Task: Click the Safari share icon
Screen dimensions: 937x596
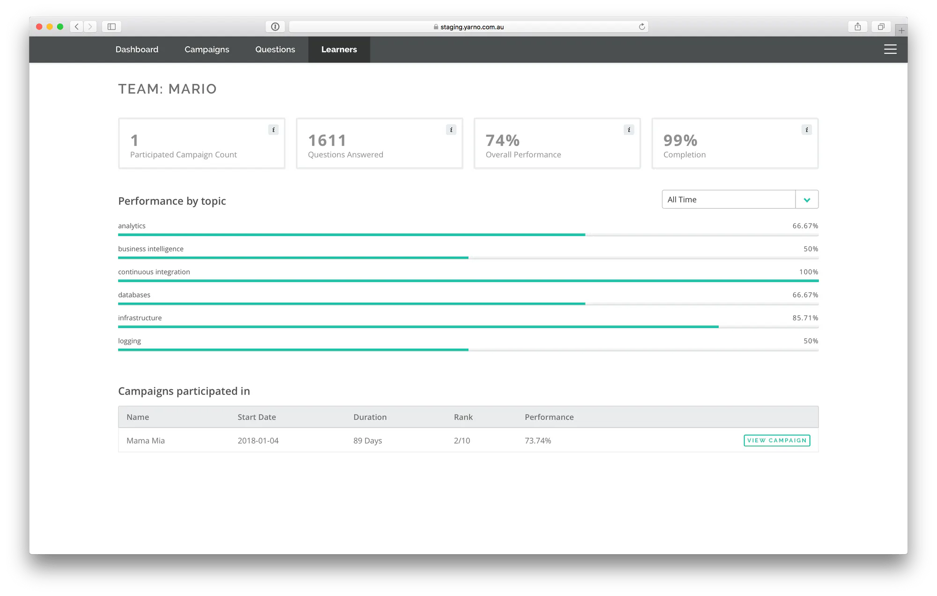Action: (x=857, y=27)
